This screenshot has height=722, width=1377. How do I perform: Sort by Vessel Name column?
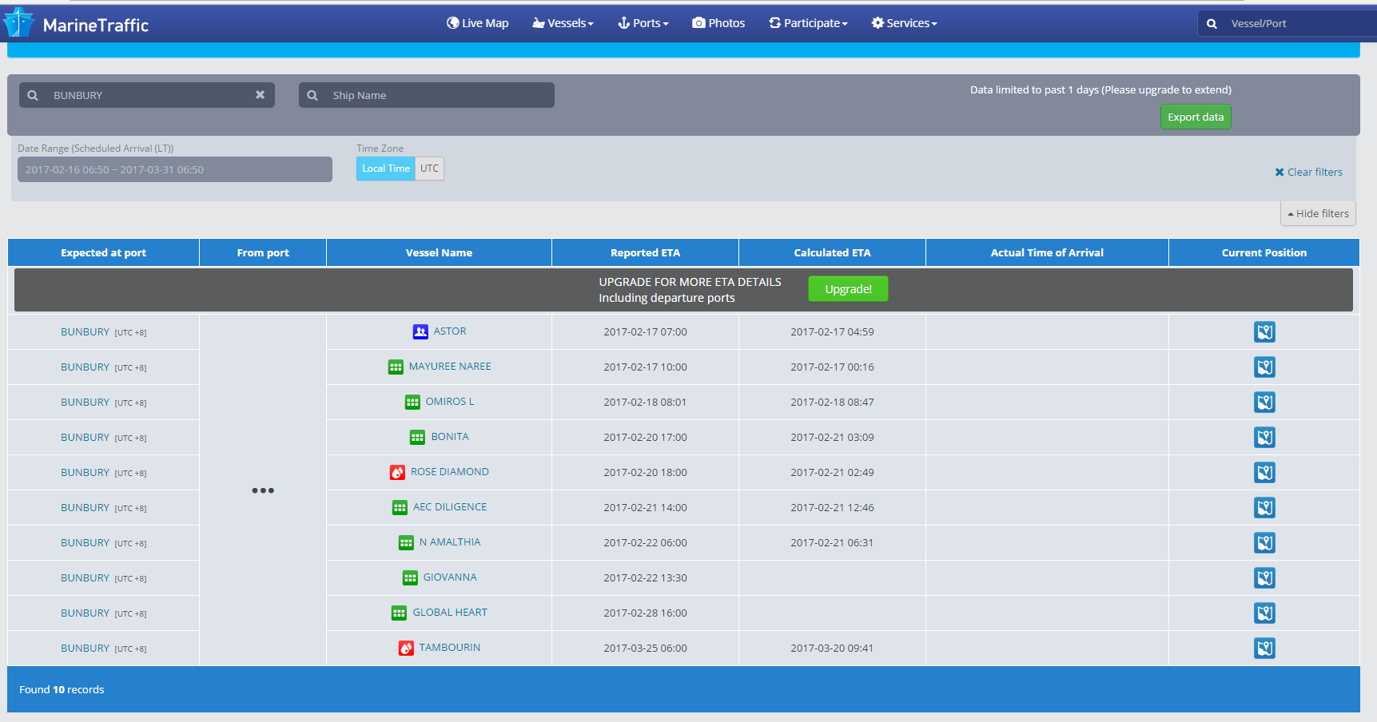pyautogui.click(x=439, y=252)
